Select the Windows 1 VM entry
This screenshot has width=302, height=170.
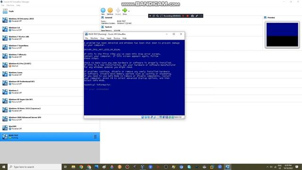(x=50, y=92)
